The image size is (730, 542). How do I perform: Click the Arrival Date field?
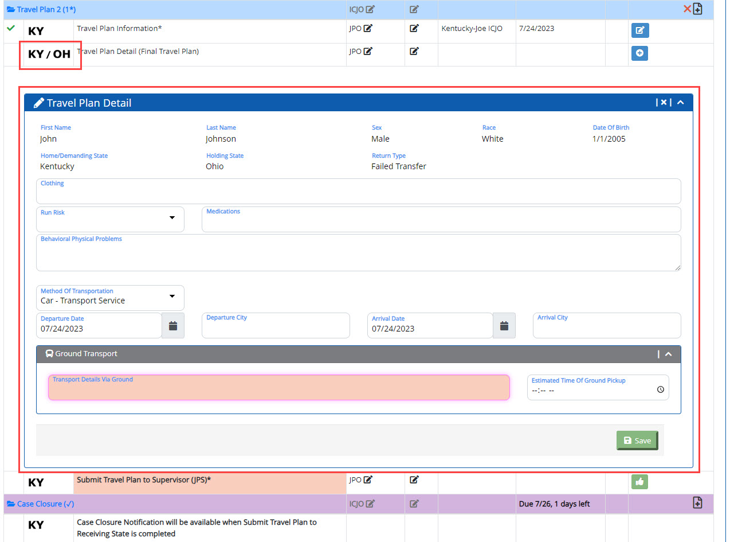point(430,325)
